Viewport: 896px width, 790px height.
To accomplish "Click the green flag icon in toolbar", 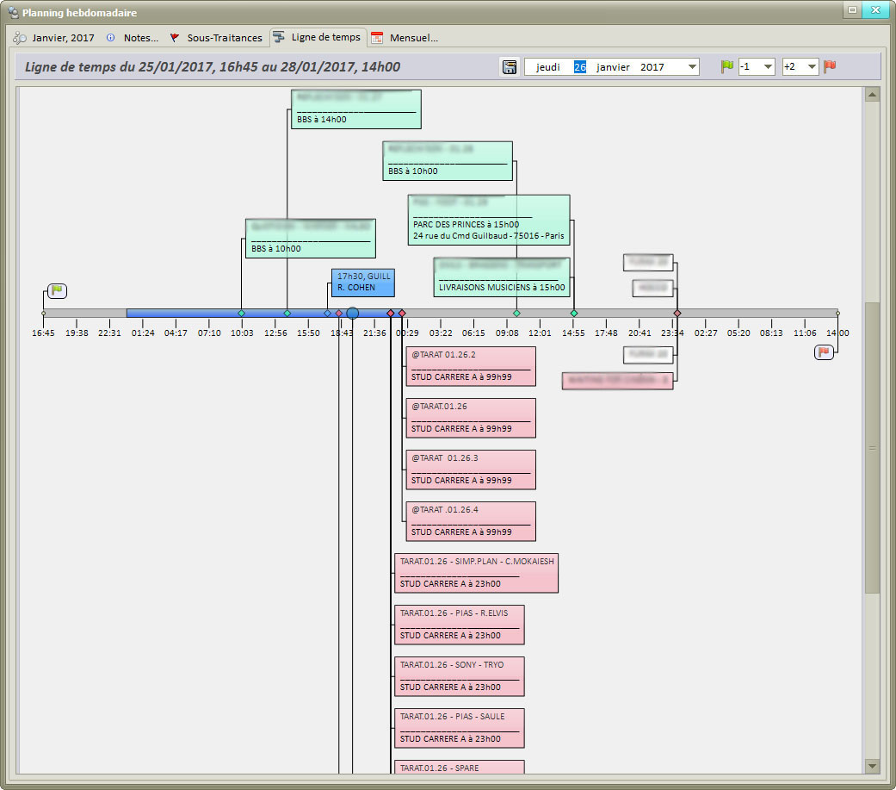I will [727, 67].
